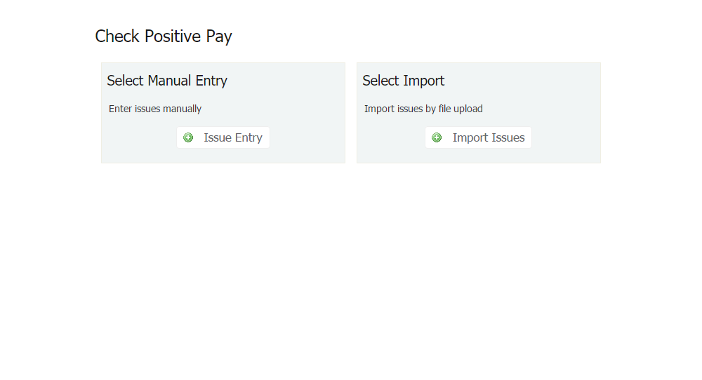The width and height of the screenshot is (702, 380).
Task: Click the word "manually" in the left panel description
Action: [x=183, y=109]
